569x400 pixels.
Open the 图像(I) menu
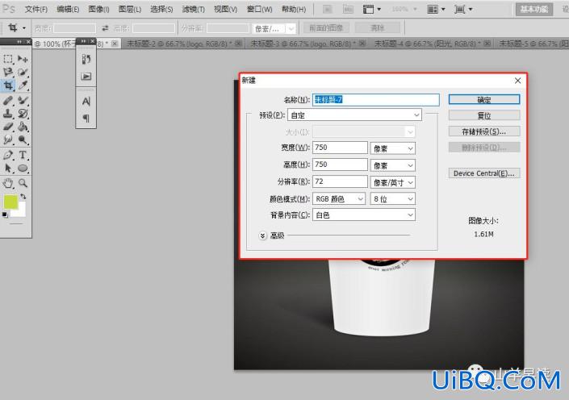[x=98, y=9]
